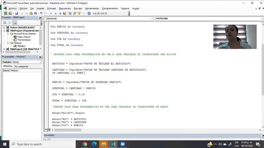Open Object Browser toolbar icon
The width and height of the screenshot is (264, 148).
pyautogui.click(x=79, y=13)
